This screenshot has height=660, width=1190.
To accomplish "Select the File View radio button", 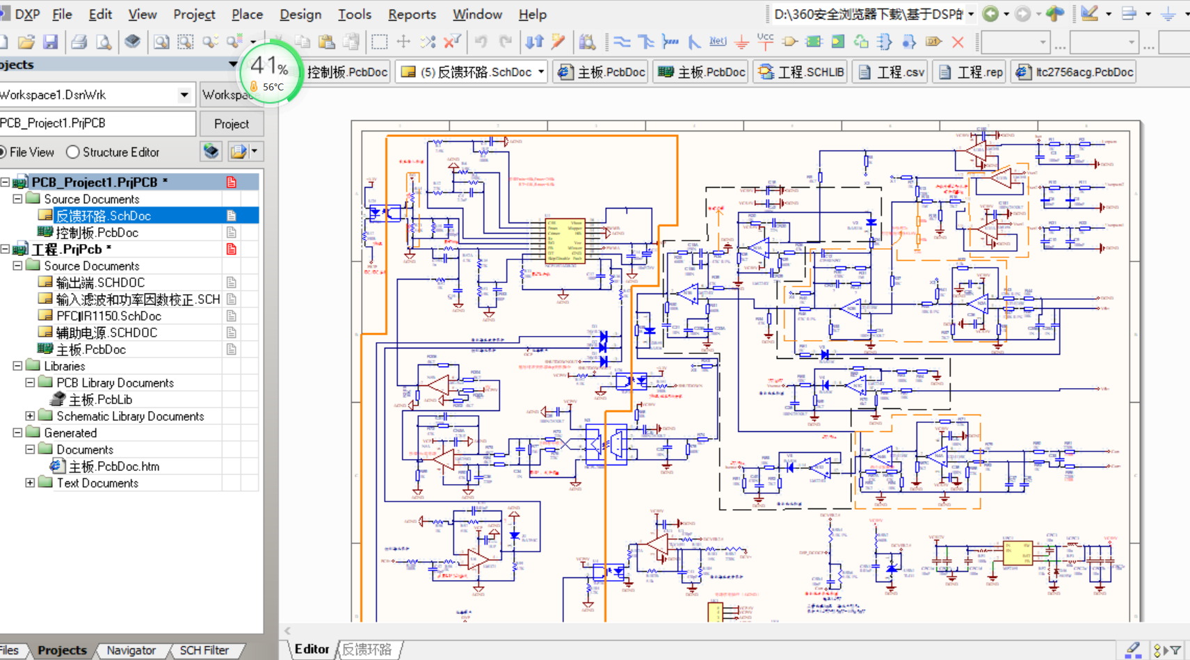I will 3,152.
